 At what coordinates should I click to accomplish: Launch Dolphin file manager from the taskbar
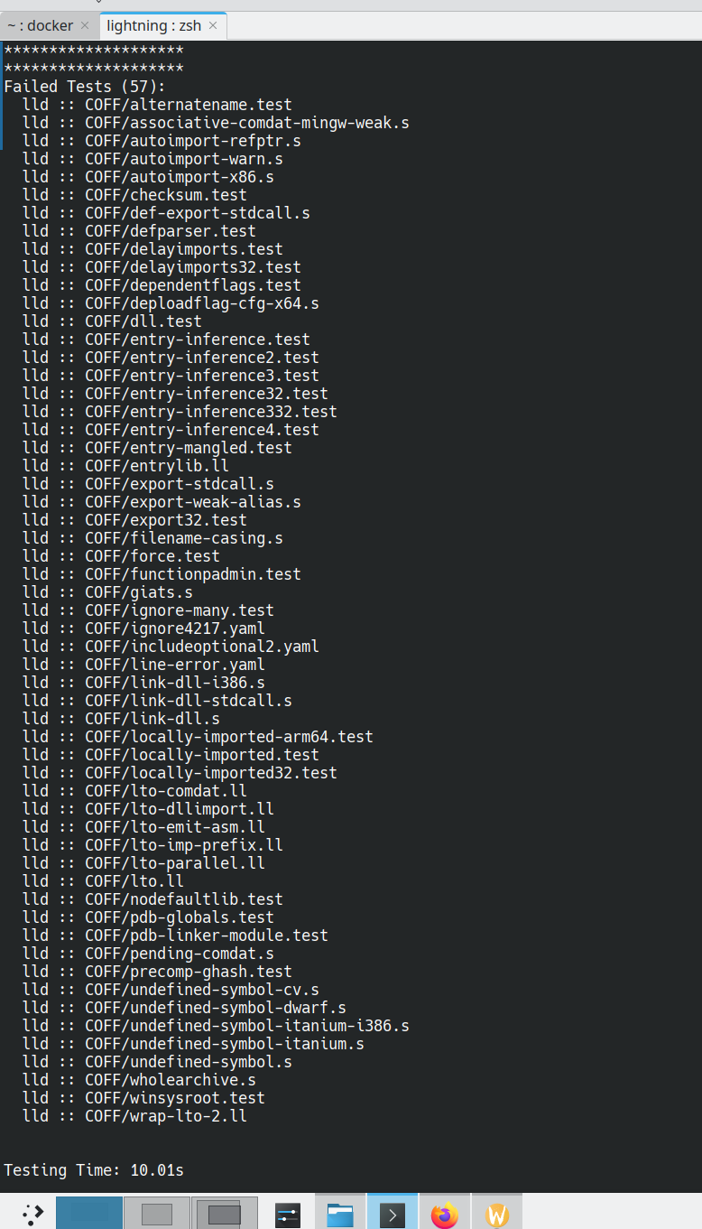(x=339, y=1213)
